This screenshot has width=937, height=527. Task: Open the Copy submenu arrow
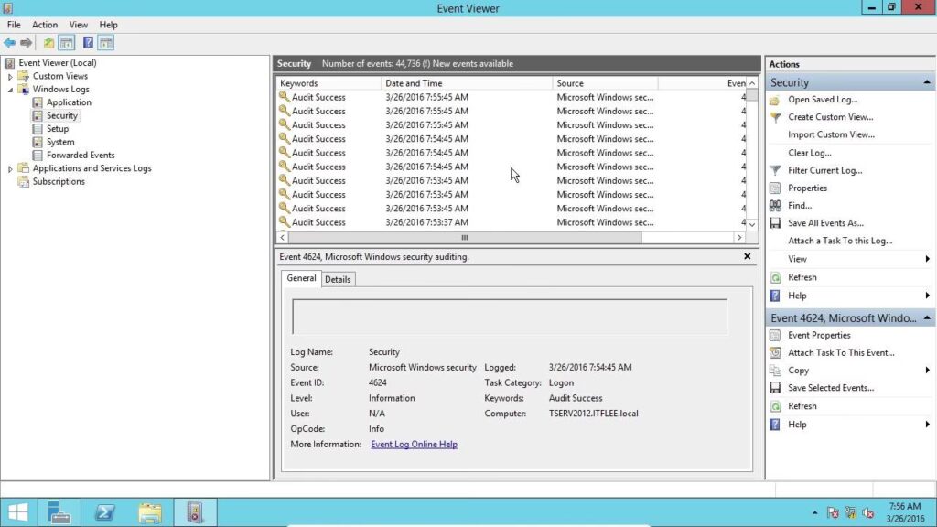point(927,371)
